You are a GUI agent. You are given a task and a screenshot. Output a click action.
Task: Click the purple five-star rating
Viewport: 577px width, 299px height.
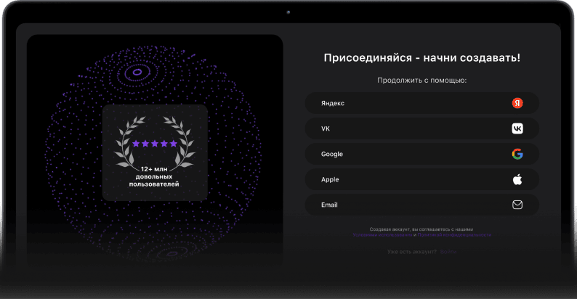(x=155, y=144)
